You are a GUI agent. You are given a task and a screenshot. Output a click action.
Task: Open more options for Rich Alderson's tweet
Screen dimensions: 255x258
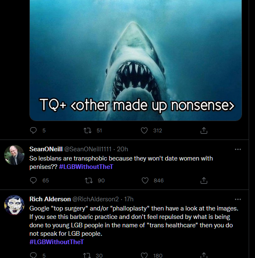click(238, 199)
